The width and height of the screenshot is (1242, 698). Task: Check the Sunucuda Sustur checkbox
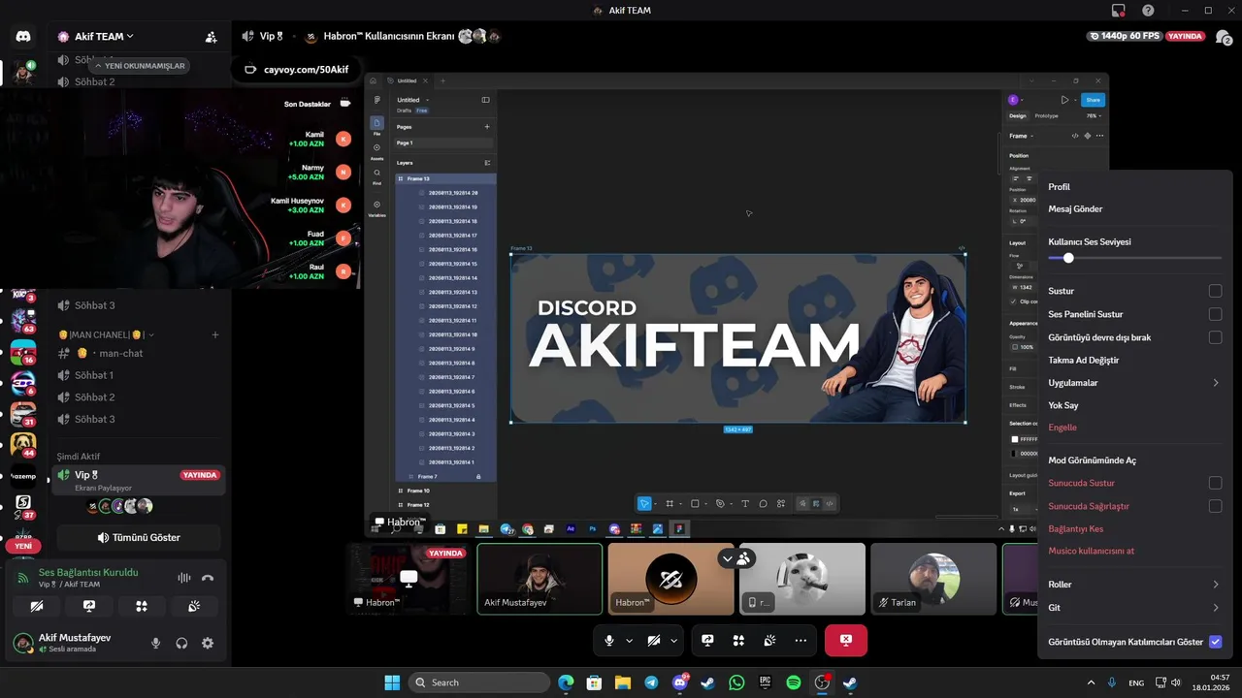point(1215,483)
